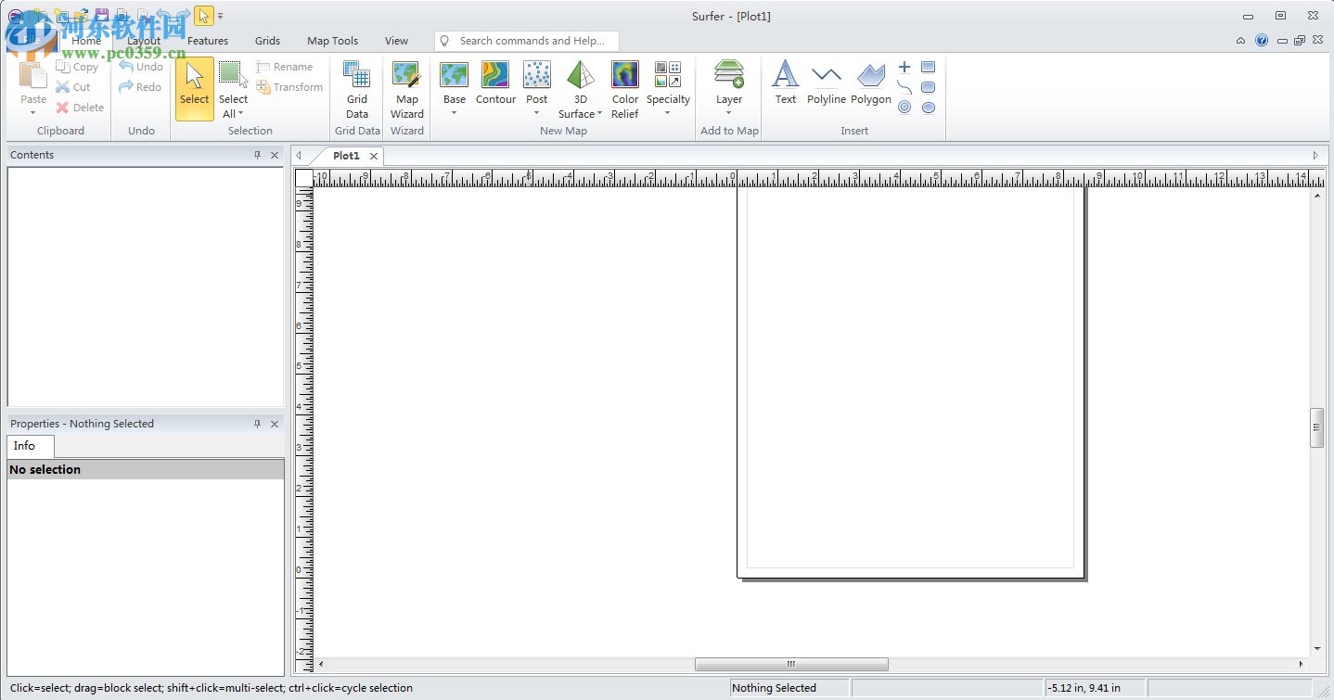
Task: Pin the Contents panel
Action: pos(258,155)
